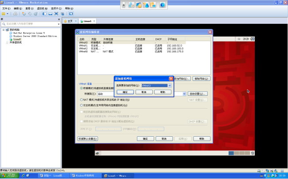
Task: Confirm 确定 in the add network dialog
Action: tap(125, 92)
